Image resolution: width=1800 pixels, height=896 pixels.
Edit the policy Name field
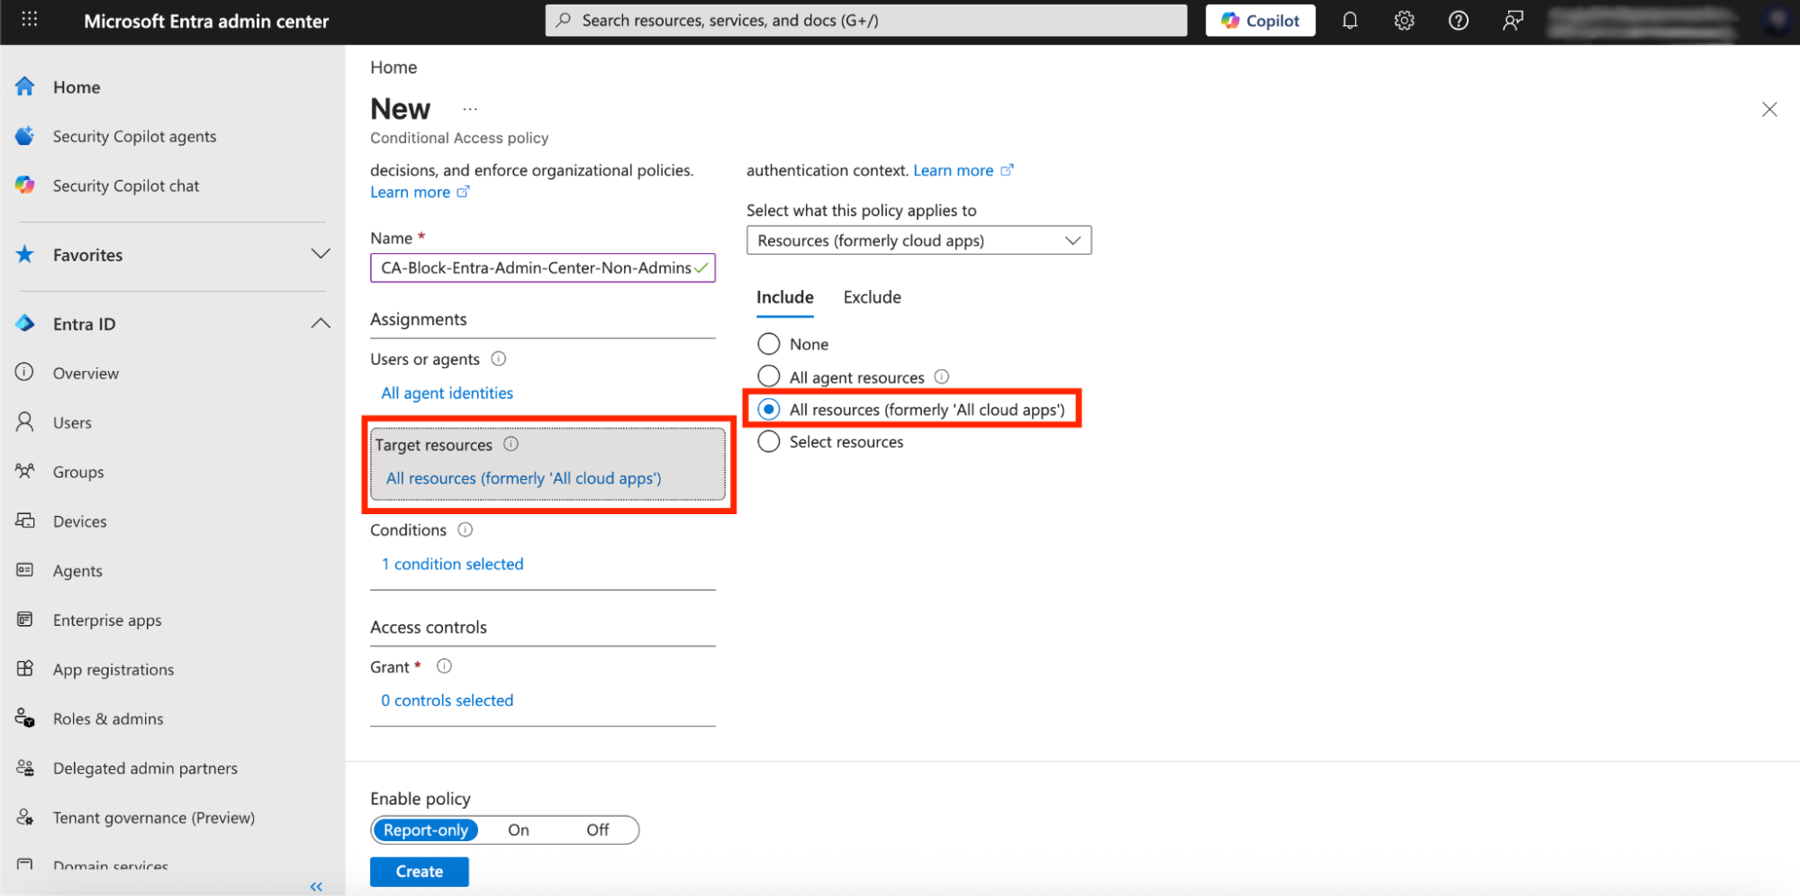pos(542,267)
